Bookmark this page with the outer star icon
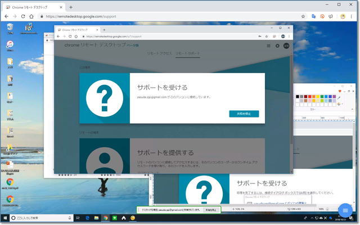360x225 pixels. (x=304, y=16)
